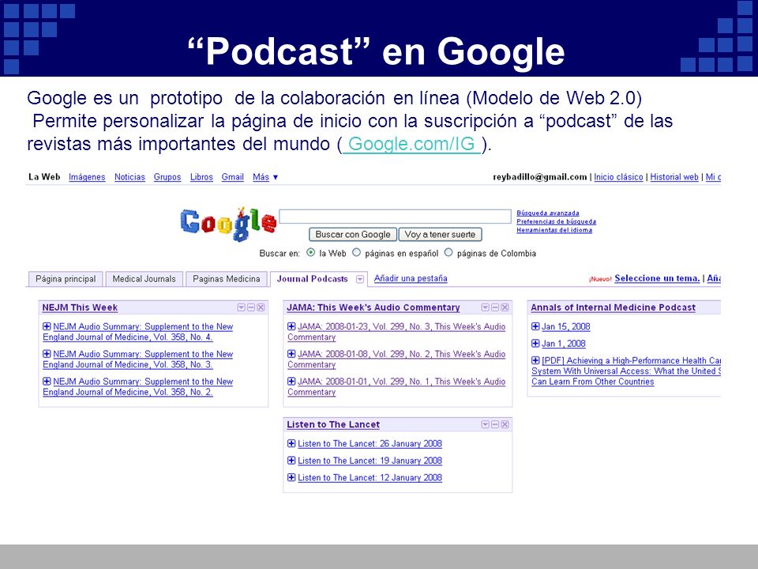This screenshot has width=758, height=569.
Task: Expand JAMA 2008-01-23 entry plus icon
Action: pyautogui.click(x=291, y=326)
